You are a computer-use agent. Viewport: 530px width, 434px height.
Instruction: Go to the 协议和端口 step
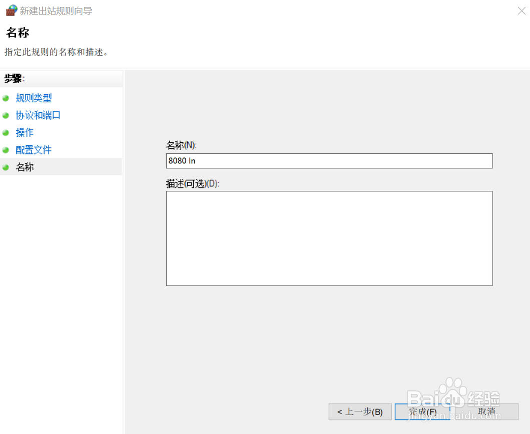(x=38, y=115)
